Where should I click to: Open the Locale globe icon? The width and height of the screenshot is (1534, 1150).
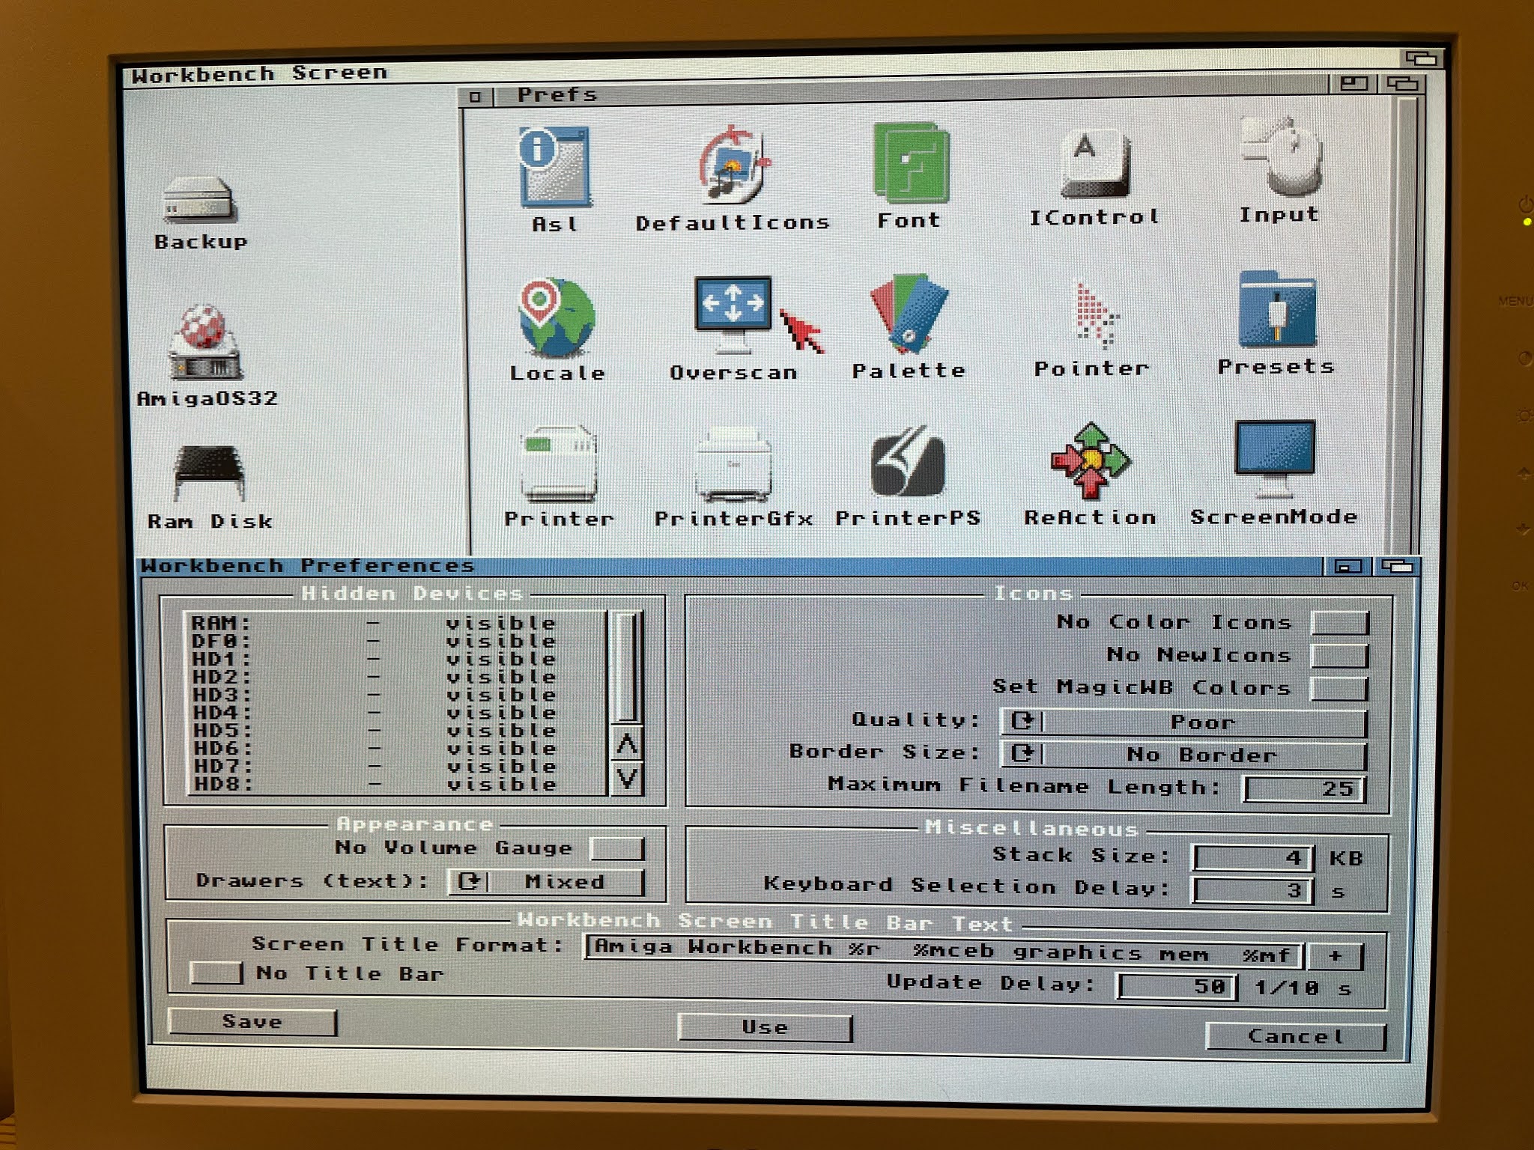point(556,318)
